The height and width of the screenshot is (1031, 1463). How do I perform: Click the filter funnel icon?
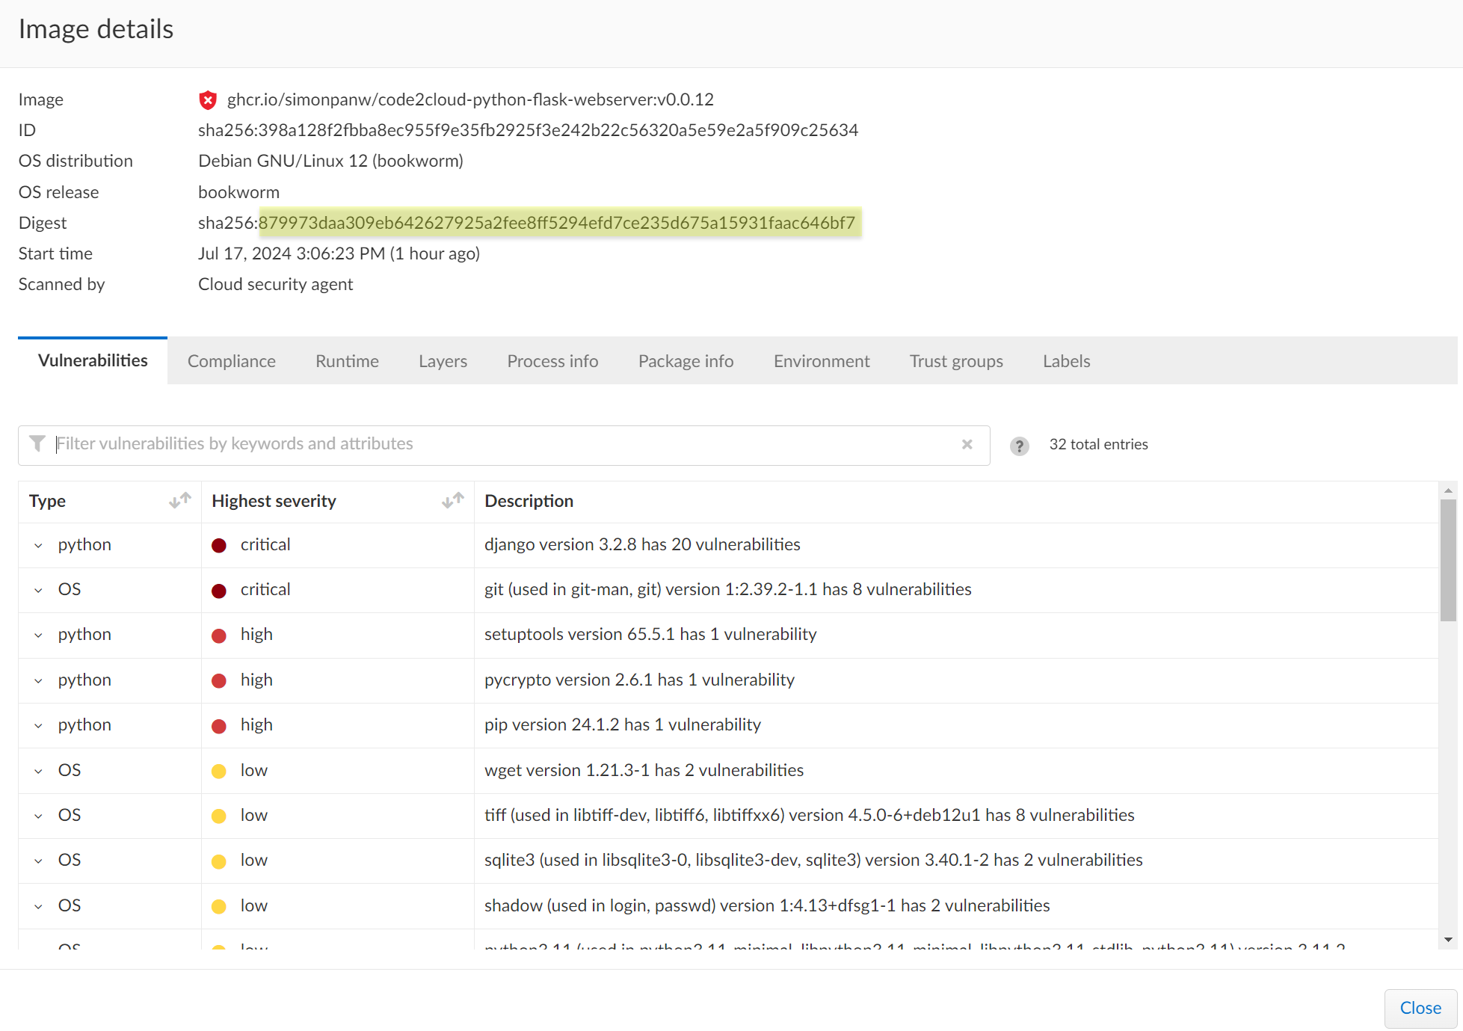(x=37, y=443)
